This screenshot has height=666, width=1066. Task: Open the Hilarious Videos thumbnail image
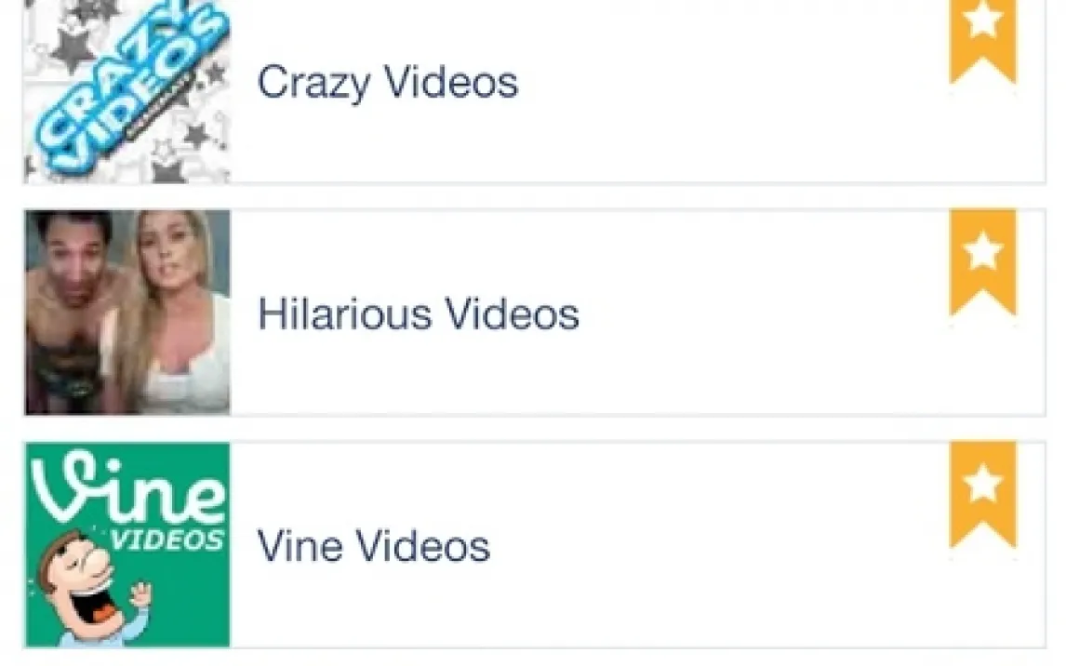[x=127, y=312]
